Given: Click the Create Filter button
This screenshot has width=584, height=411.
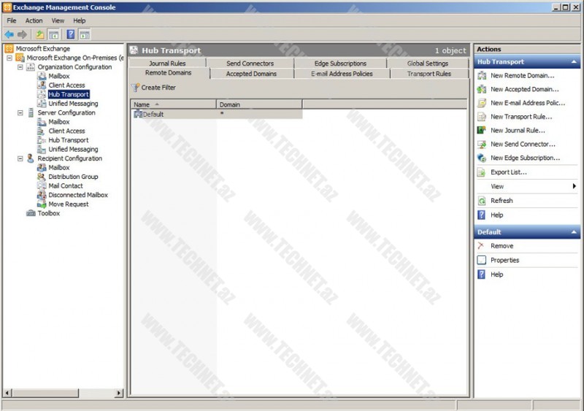Looking at the screenshot, I should [153, 88].
